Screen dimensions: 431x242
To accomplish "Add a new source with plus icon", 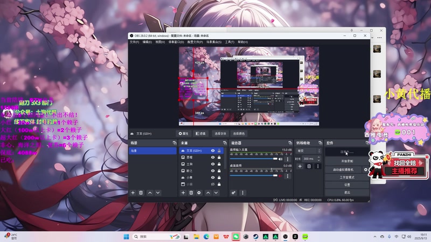I will (x=183, y=193).
